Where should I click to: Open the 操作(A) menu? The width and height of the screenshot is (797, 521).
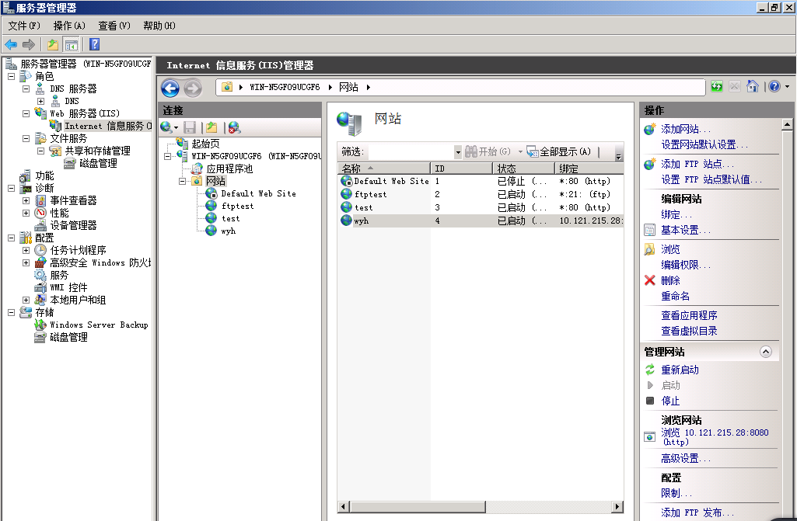pyautogui.click(x=69, y=26)
